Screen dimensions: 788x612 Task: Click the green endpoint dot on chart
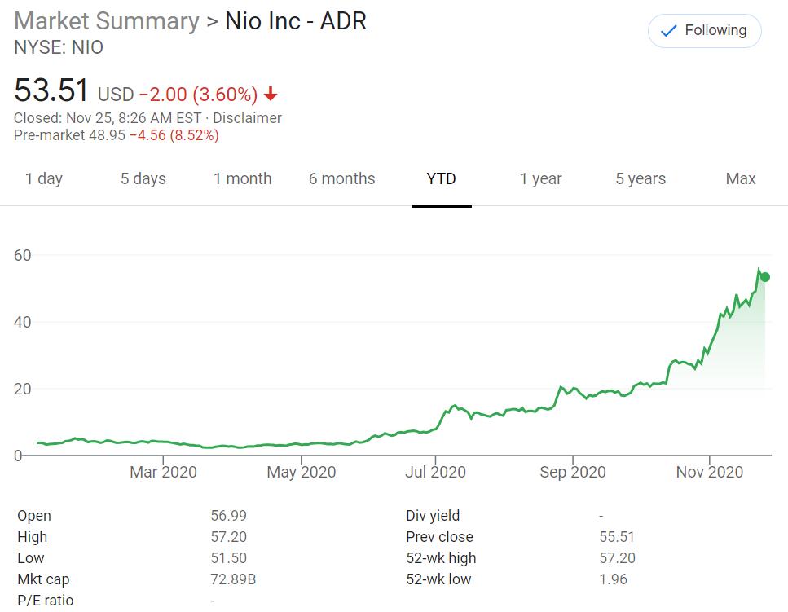[x=764, y=277]
